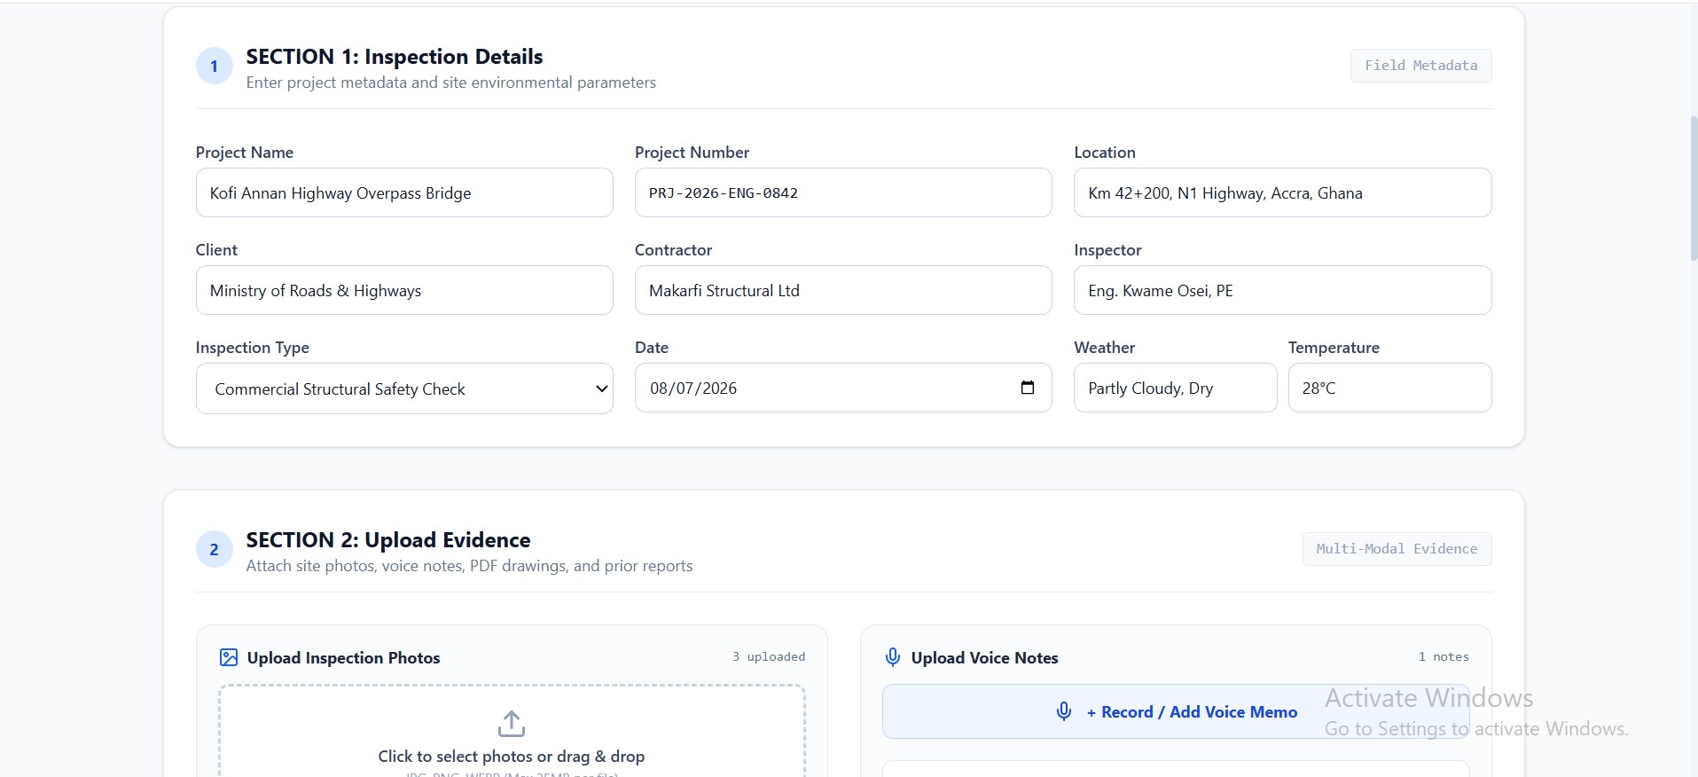
Task: Click the Field Metadata tag
Action: point(1420,66)
